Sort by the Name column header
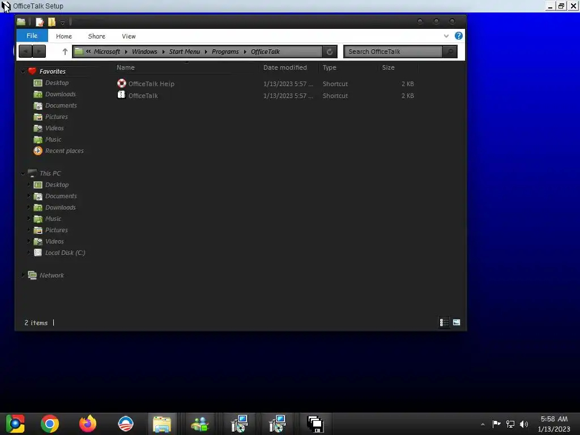 [126, 67]
